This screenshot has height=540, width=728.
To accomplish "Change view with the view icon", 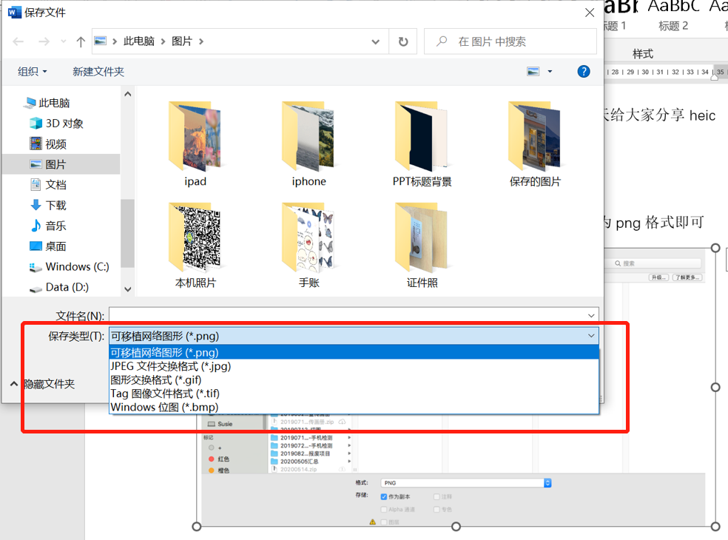I will (533, 72).
